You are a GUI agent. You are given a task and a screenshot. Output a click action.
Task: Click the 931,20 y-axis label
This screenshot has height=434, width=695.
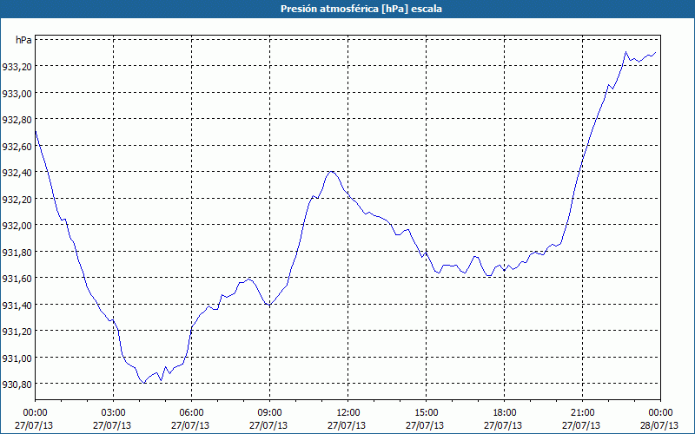click(x=17, y=332)
